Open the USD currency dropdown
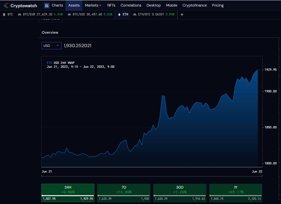Viewport: 281px width, 204px height. click(x=51, y=46)
